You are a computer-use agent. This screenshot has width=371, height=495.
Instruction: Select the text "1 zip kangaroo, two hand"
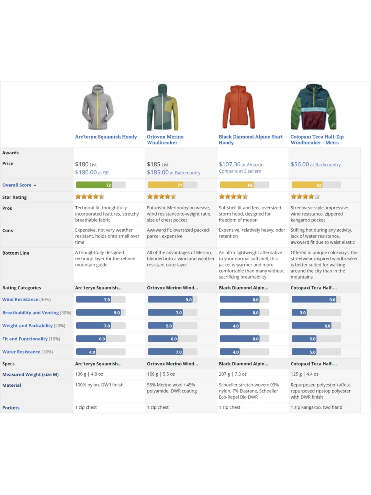coord(316,407)
